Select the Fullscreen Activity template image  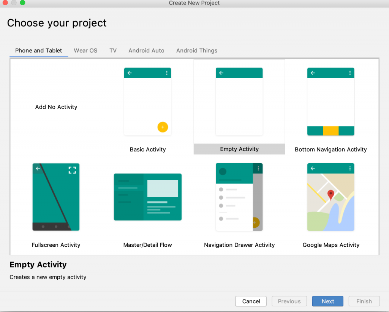tap(56, 197)
